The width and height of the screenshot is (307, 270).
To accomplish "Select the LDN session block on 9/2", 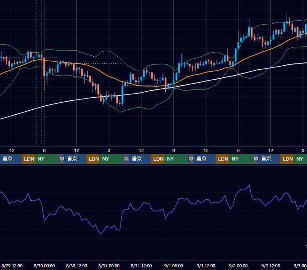I will click(287, 159).
